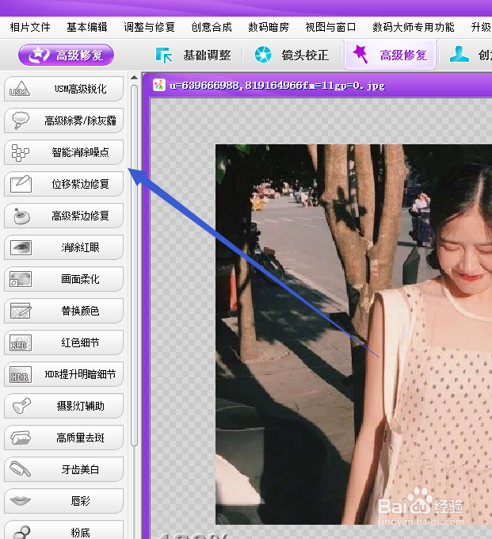The image size is (492, 539).
Task: Click the RED icon
Action: click(x=21, y=342)
